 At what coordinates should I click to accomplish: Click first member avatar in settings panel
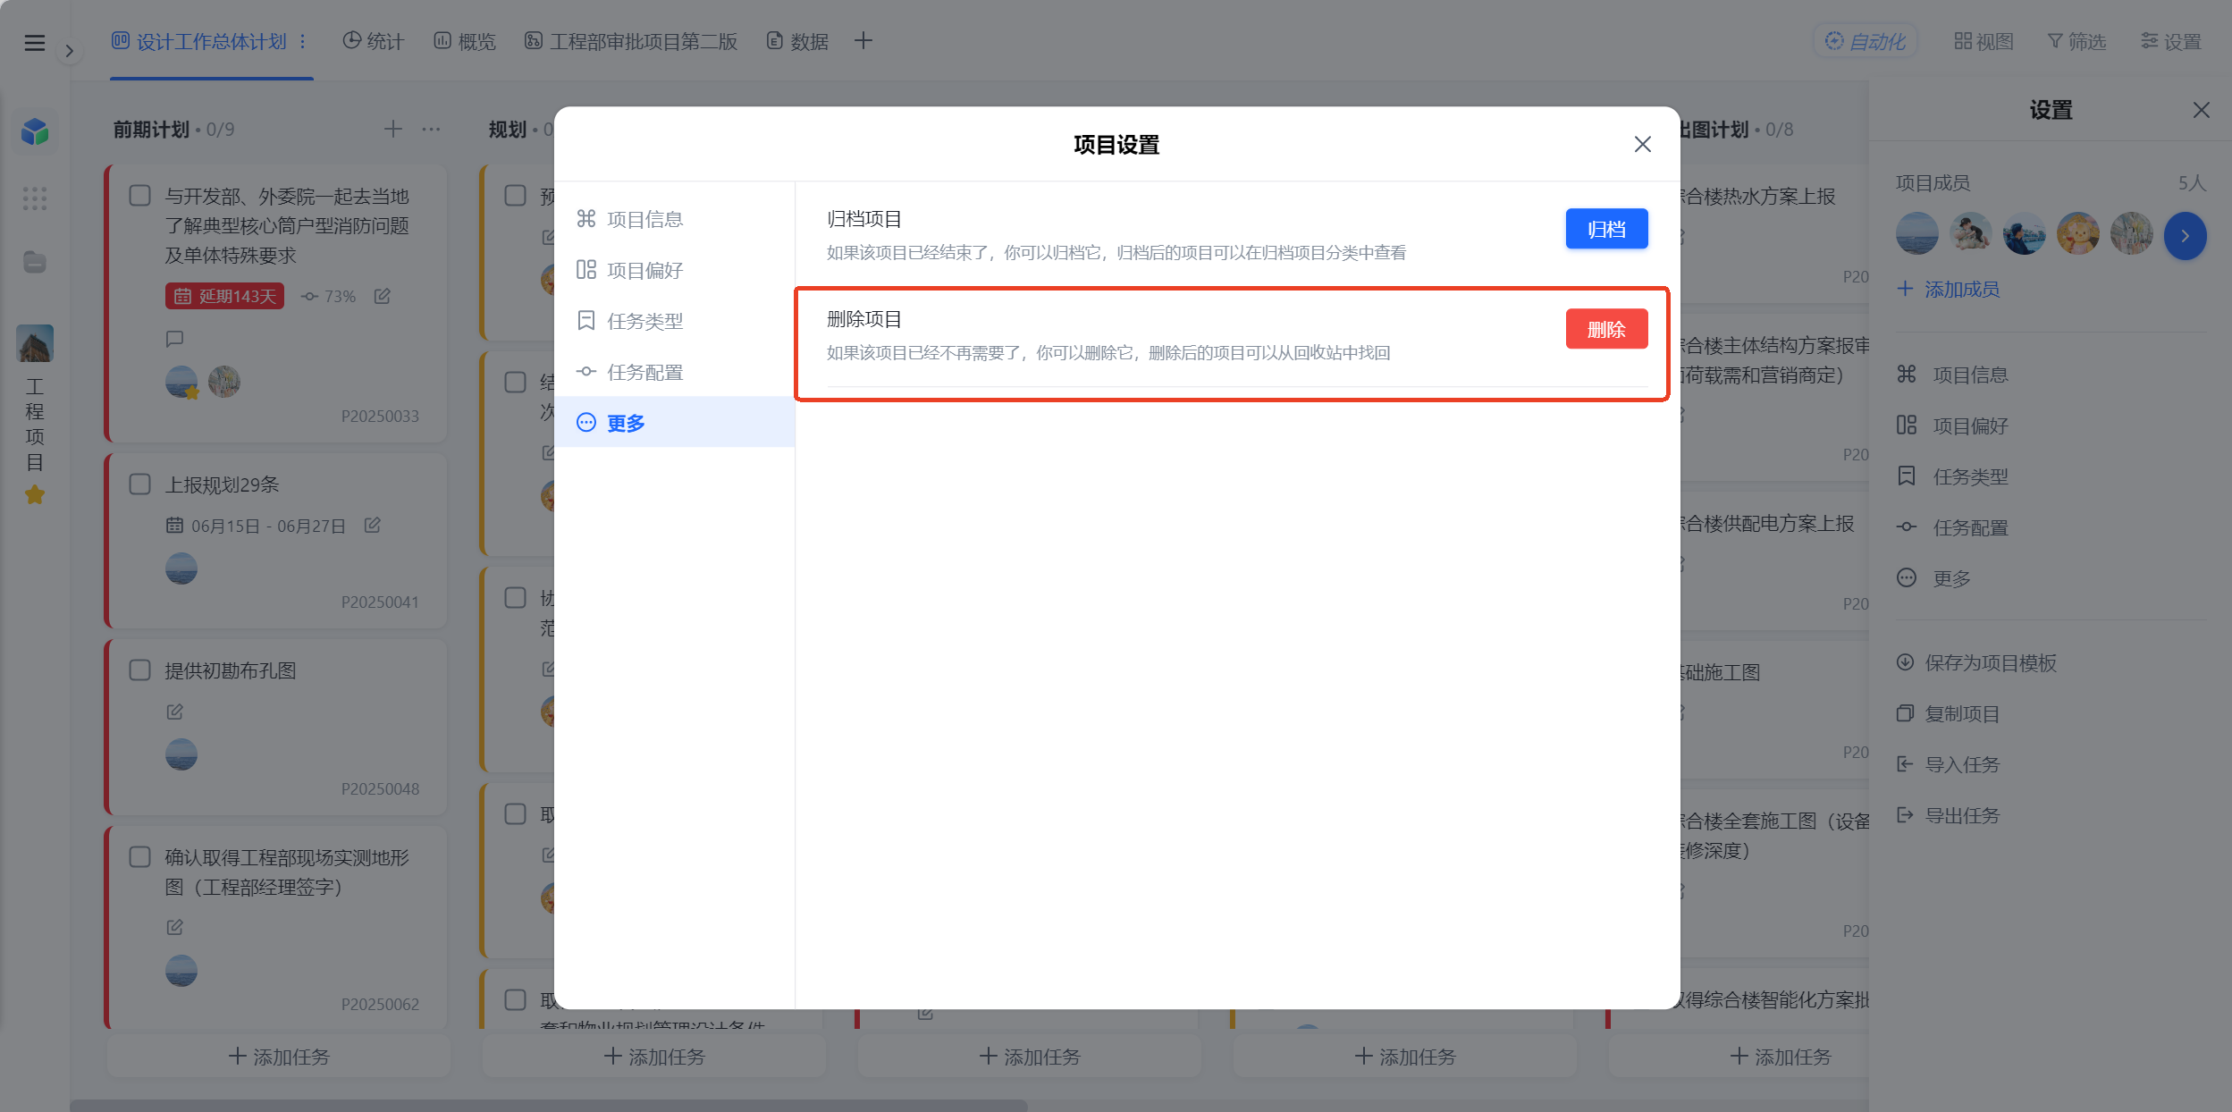tap(1916, 234)
